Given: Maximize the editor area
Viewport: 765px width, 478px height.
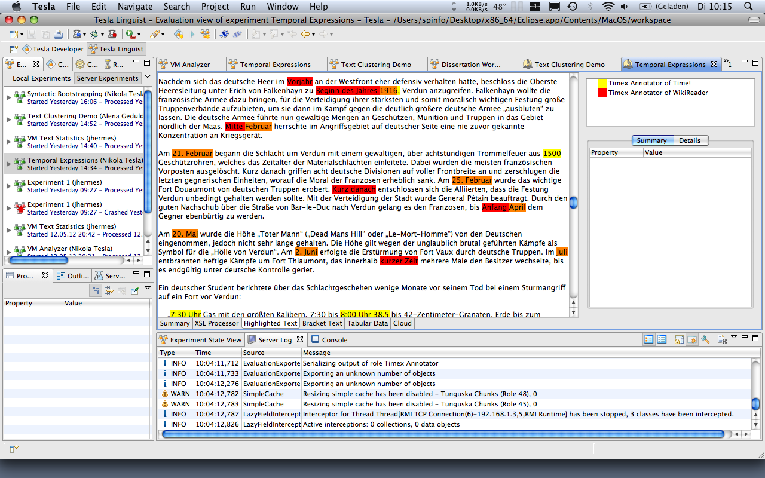Looking at the screenshot, I should tap(755, 63).
